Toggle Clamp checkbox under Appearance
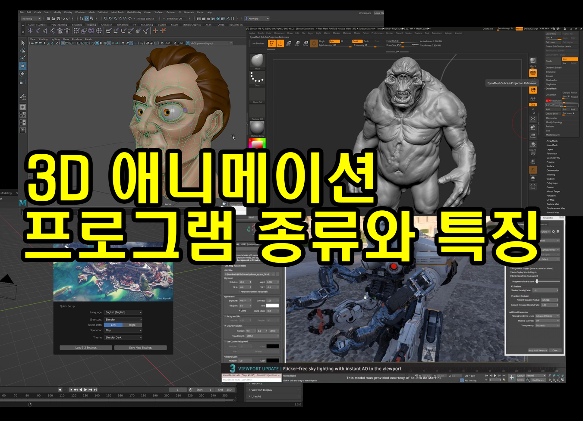 (240, 310)
